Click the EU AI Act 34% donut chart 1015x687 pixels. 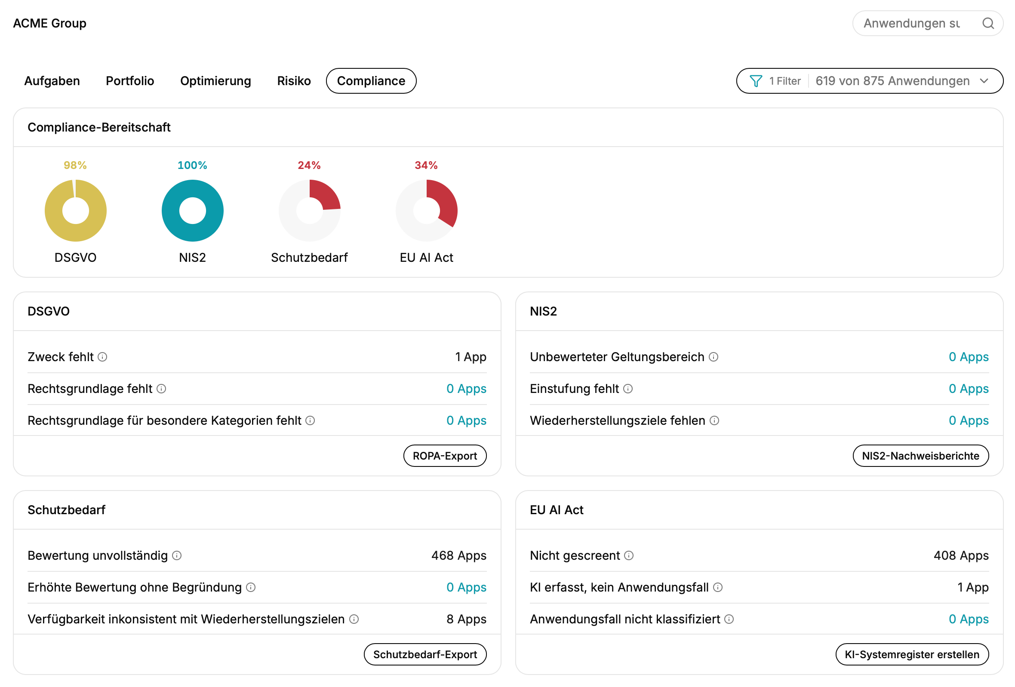[427, 211]
